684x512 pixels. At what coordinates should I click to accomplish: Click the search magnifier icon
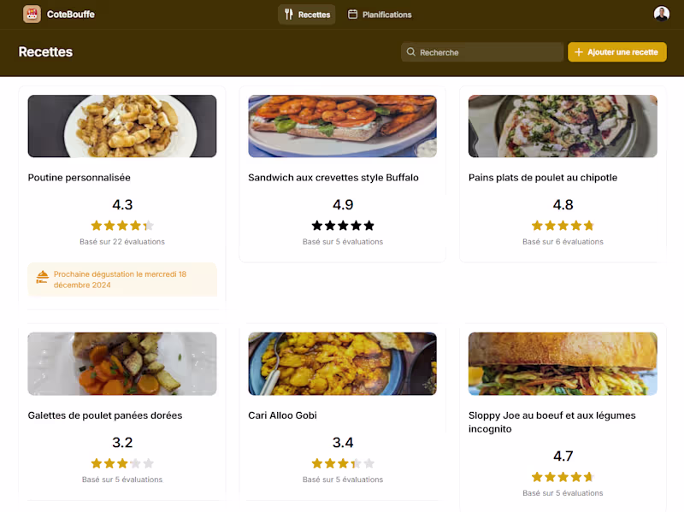click(x=411, y=52)
